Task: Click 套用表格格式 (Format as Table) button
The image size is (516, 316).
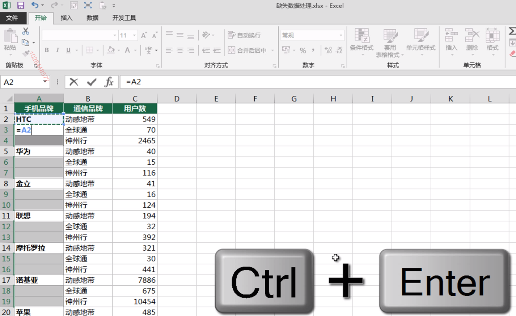Action: 390,43
